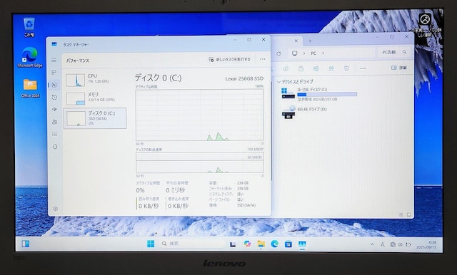457x275 pixels.
Task: Open the Processes page in Task Manager sidebar
Action: (x=54, y=73)
